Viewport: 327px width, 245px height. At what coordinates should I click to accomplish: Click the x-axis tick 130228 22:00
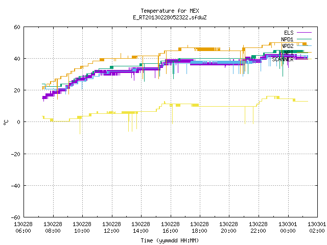pyautogui.click(x=259, y=227)
